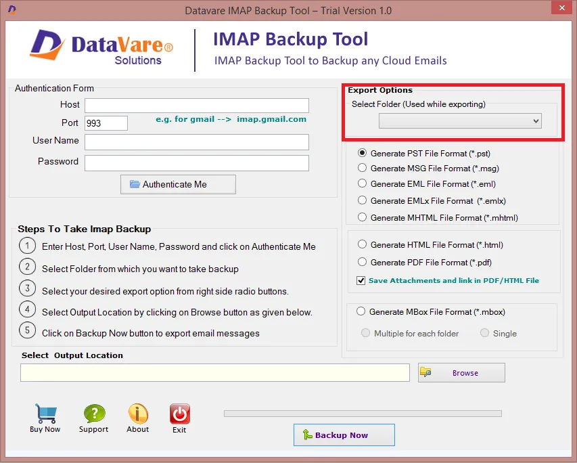
Task: Click the step 4 output location instruction
Action: pyautogui.click(x=177, y=312)
